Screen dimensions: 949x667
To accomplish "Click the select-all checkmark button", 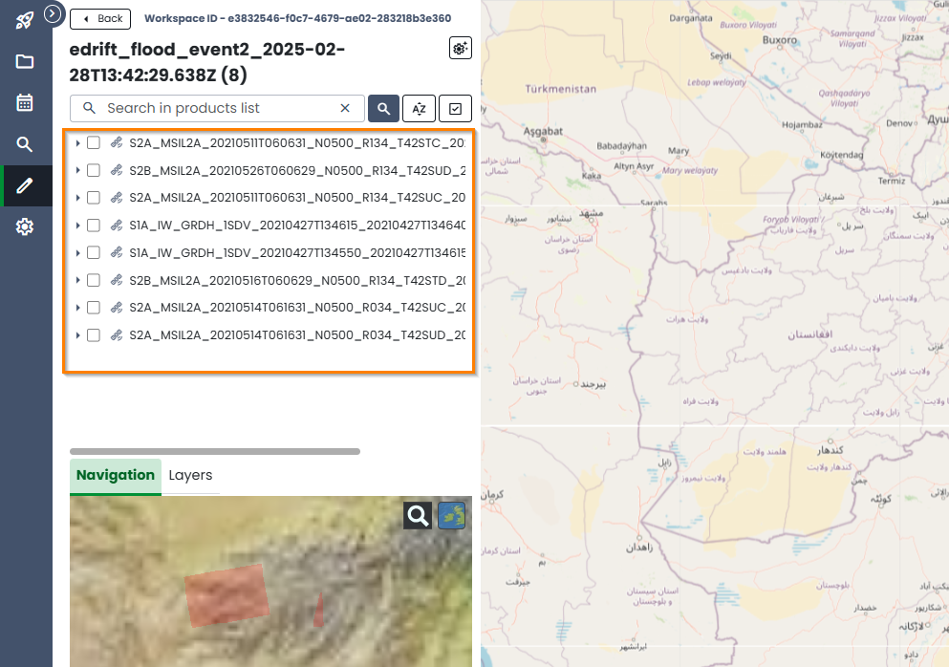I will [x=455, y=108].
